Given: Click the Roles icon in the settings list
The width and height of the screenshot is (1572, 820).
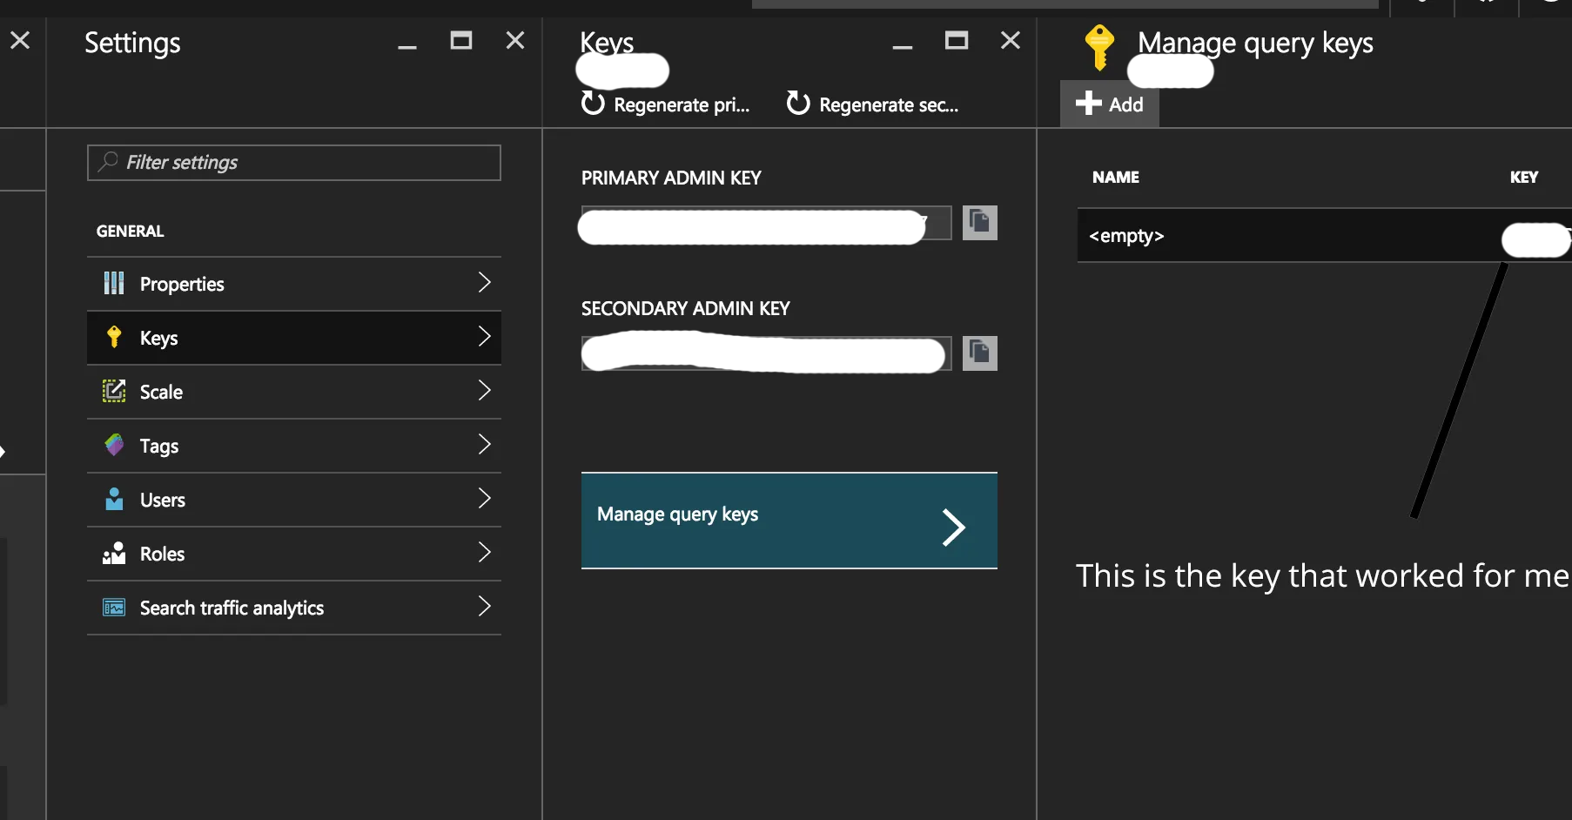Looking at the screenshot, I should click(114, 553).
